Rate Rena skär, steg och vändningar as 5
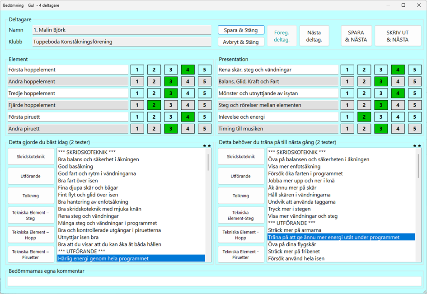This screenshot has width=427, height=294. 414,70
